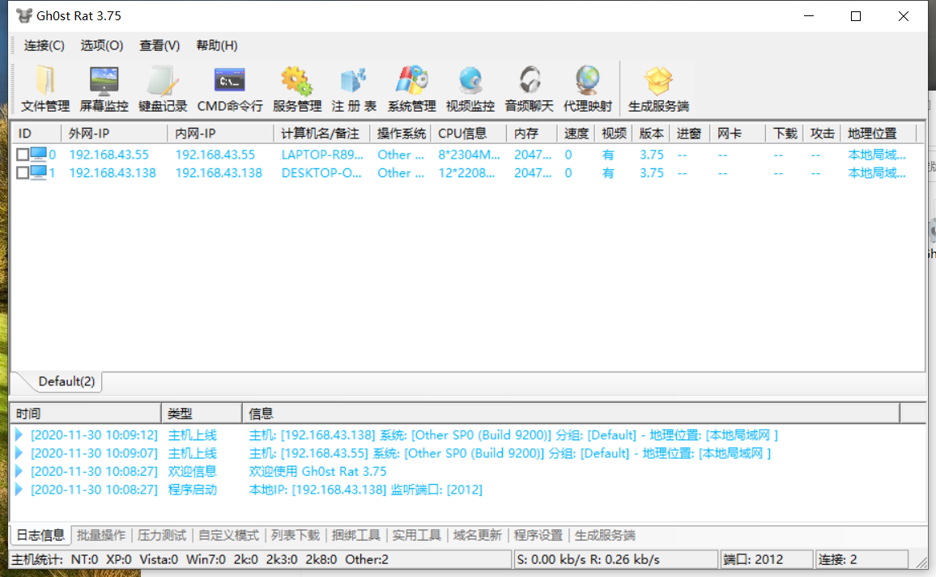Start 音频聊天 audio chat
936x577 pixels.
point(529,89)
